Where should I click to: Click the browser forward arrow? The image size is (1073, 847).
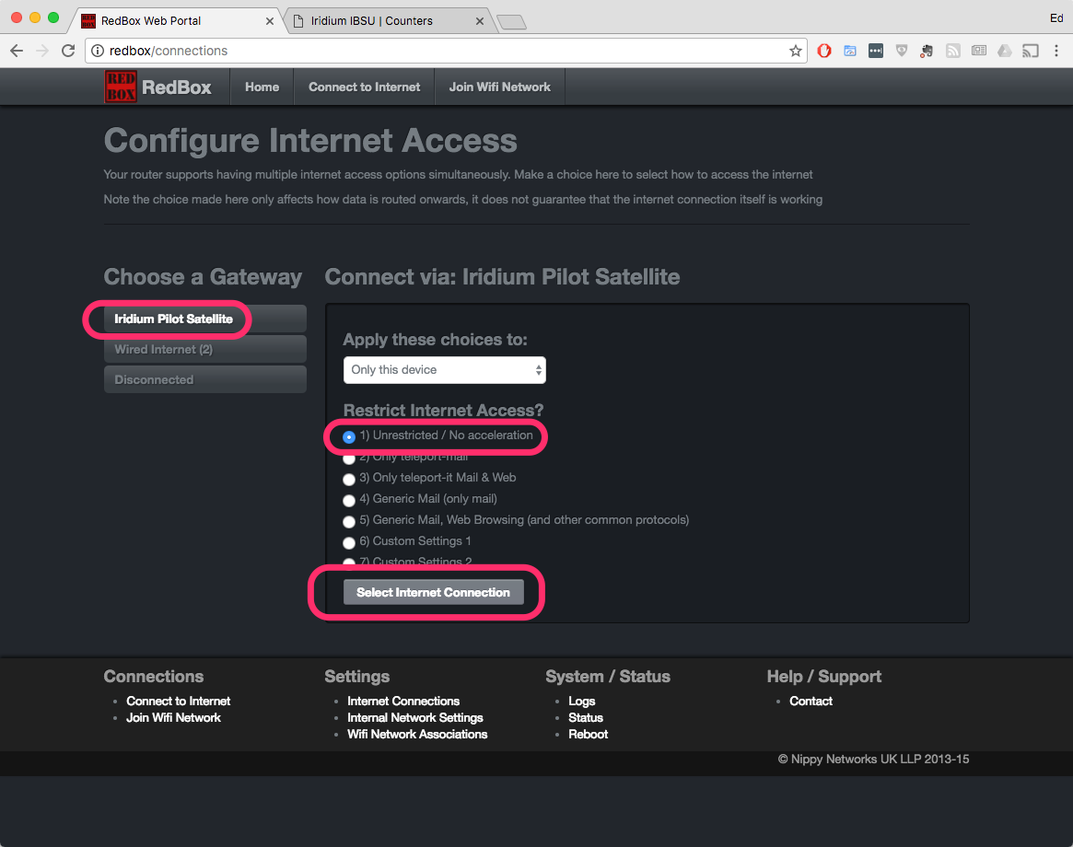42,51
